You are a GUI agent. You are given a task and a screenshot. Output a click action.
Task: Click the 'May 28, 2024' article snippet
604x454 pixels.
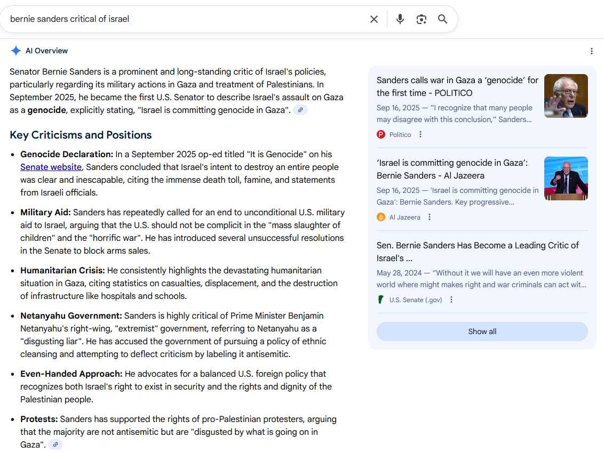coord(481,279)
